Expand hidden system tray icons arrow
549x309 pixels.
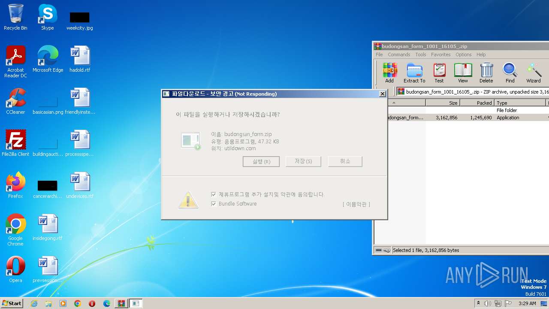click(x=478, y=303)
